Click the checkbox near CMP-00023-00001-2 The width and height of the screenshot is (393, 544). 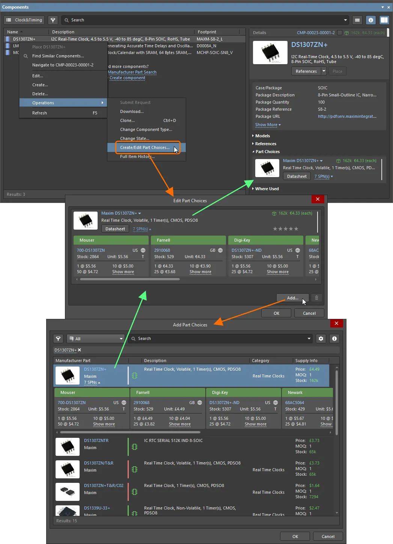click(x=340, y=33)
